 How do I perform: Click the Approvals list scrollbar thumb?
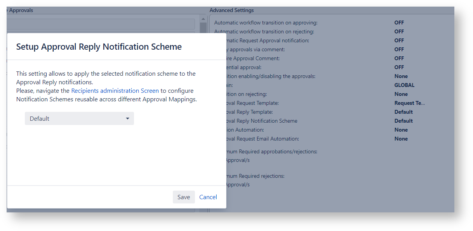coord(203,28)
